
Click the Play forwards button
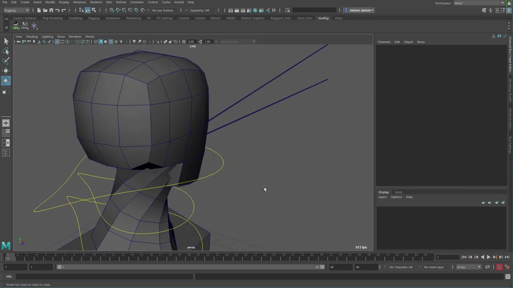click(488, 257)
